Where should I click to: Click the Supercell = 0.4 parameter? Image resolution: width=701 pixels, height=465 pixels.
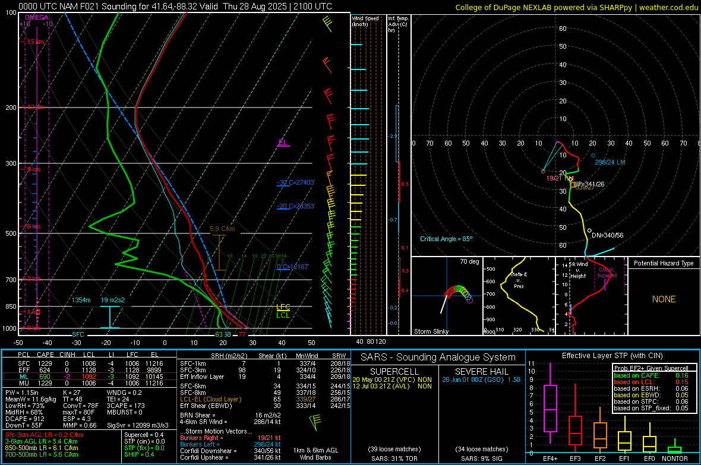pos(144,435)
